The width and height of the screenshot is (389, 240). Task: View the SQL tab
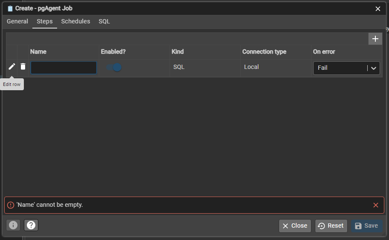104,22
